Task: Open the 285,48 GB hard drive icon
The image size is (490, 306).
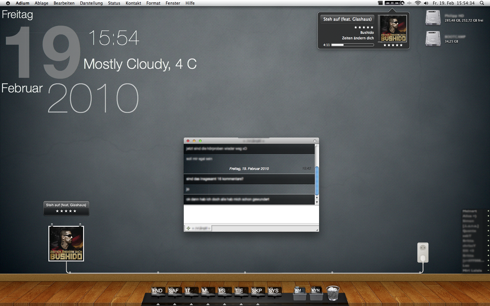Action: pos(433,18)
